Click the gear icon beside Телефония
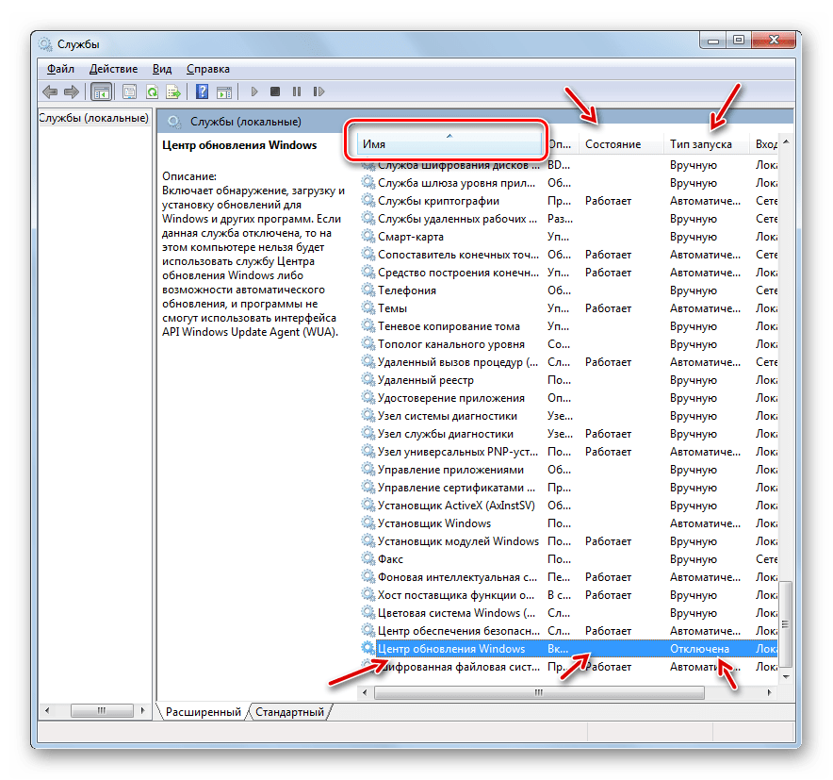 [x=367, y=290]
